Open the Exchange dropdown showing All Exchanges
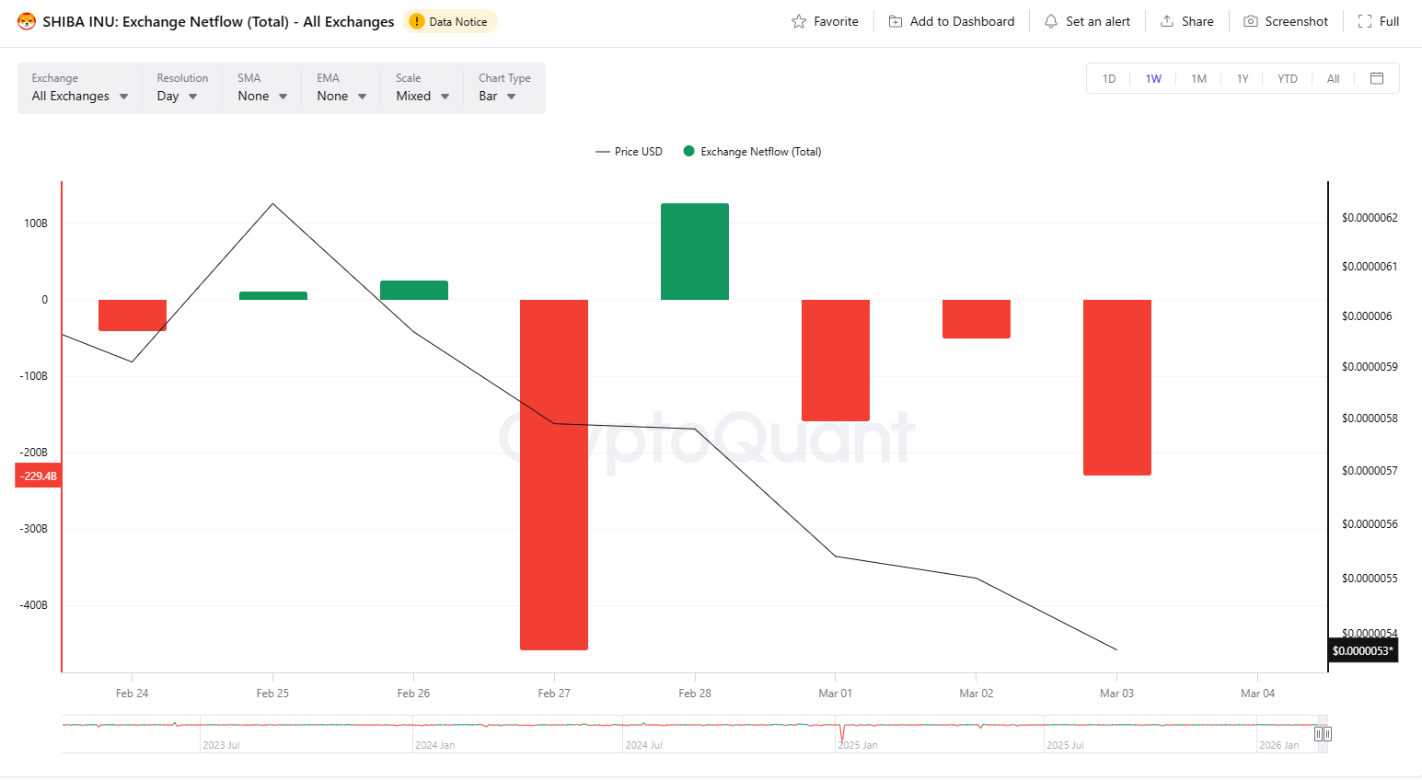 tap(80, 96)
